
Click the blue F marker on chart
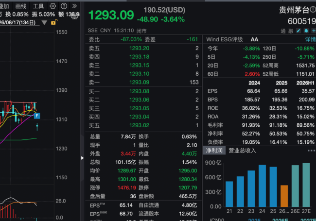click(37, 116)
